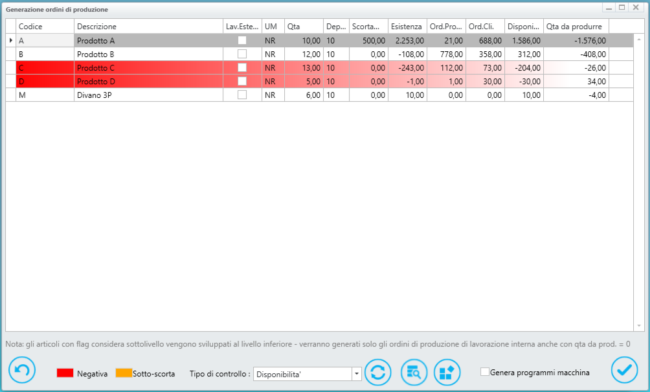This screenshot has height=392, width=650.
Task: Sort by the Descrizione column header
Action: [x=148, y=26]
